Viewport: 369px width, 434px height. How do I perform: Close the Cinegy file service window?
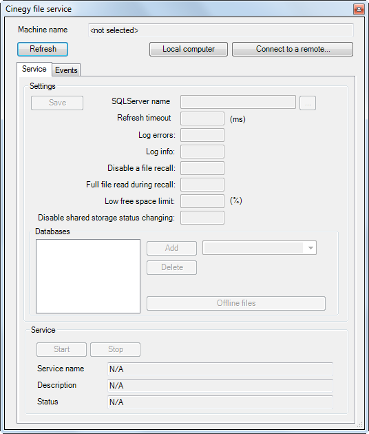pyautogui.click(x=359, y=10)
